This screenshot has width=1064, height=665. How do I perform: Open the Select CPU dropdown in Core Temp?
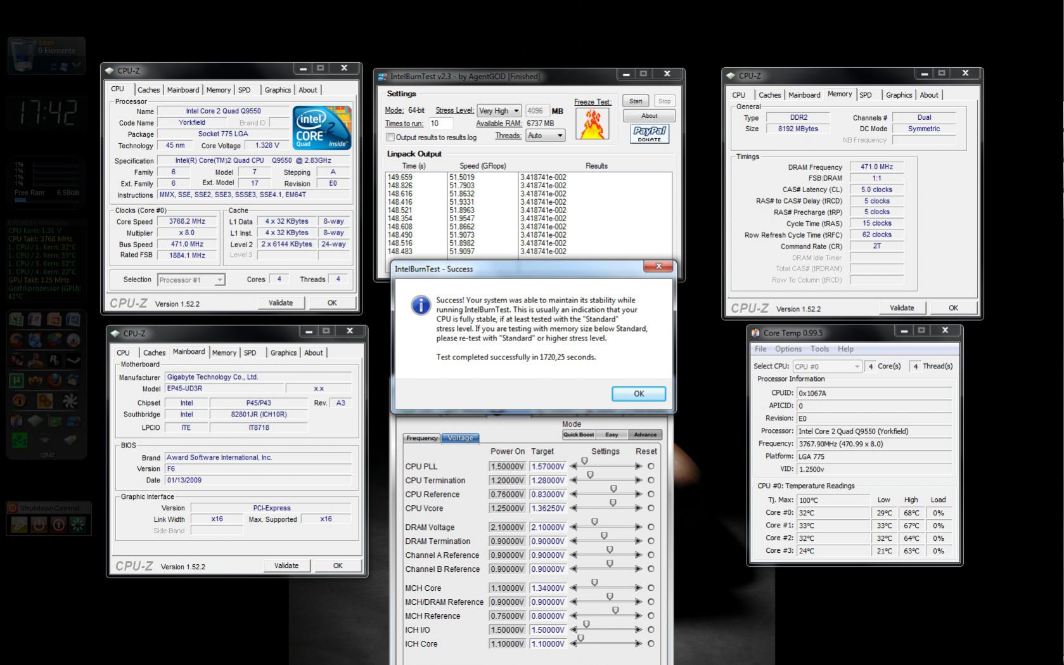tap(827, 366)
